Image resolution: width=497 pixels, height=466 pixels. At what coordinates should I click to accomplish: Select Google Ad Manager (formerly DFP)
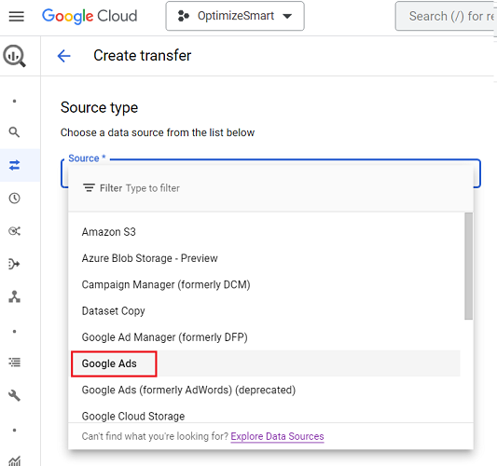(x=264, y=337)
